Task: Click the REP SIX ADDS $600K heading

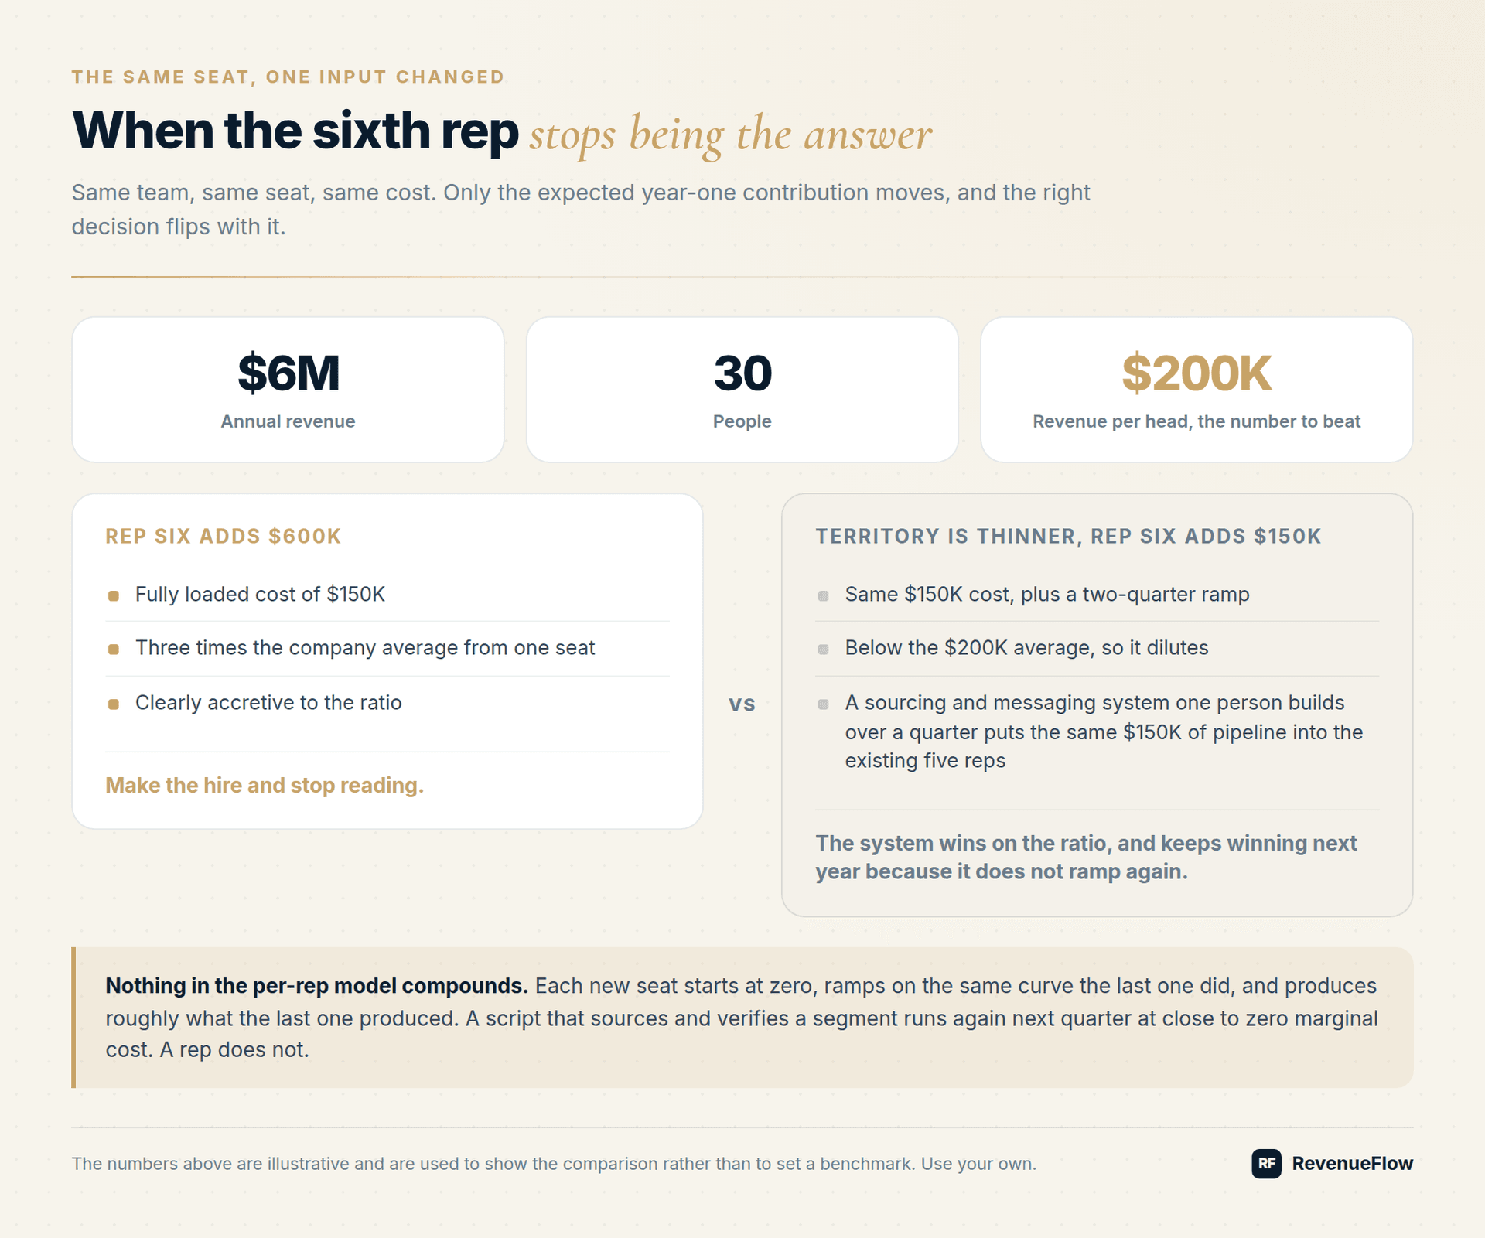Action: click(x=223, y=536)
